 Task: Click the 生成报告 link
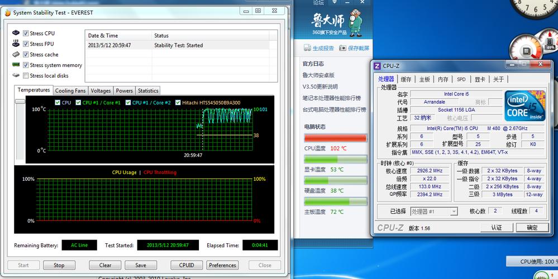[x=323, y=48]
